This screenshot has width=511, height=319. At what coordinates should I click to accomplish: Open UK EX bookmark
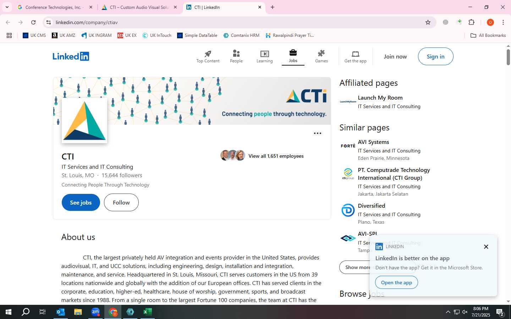click(127, 35)
